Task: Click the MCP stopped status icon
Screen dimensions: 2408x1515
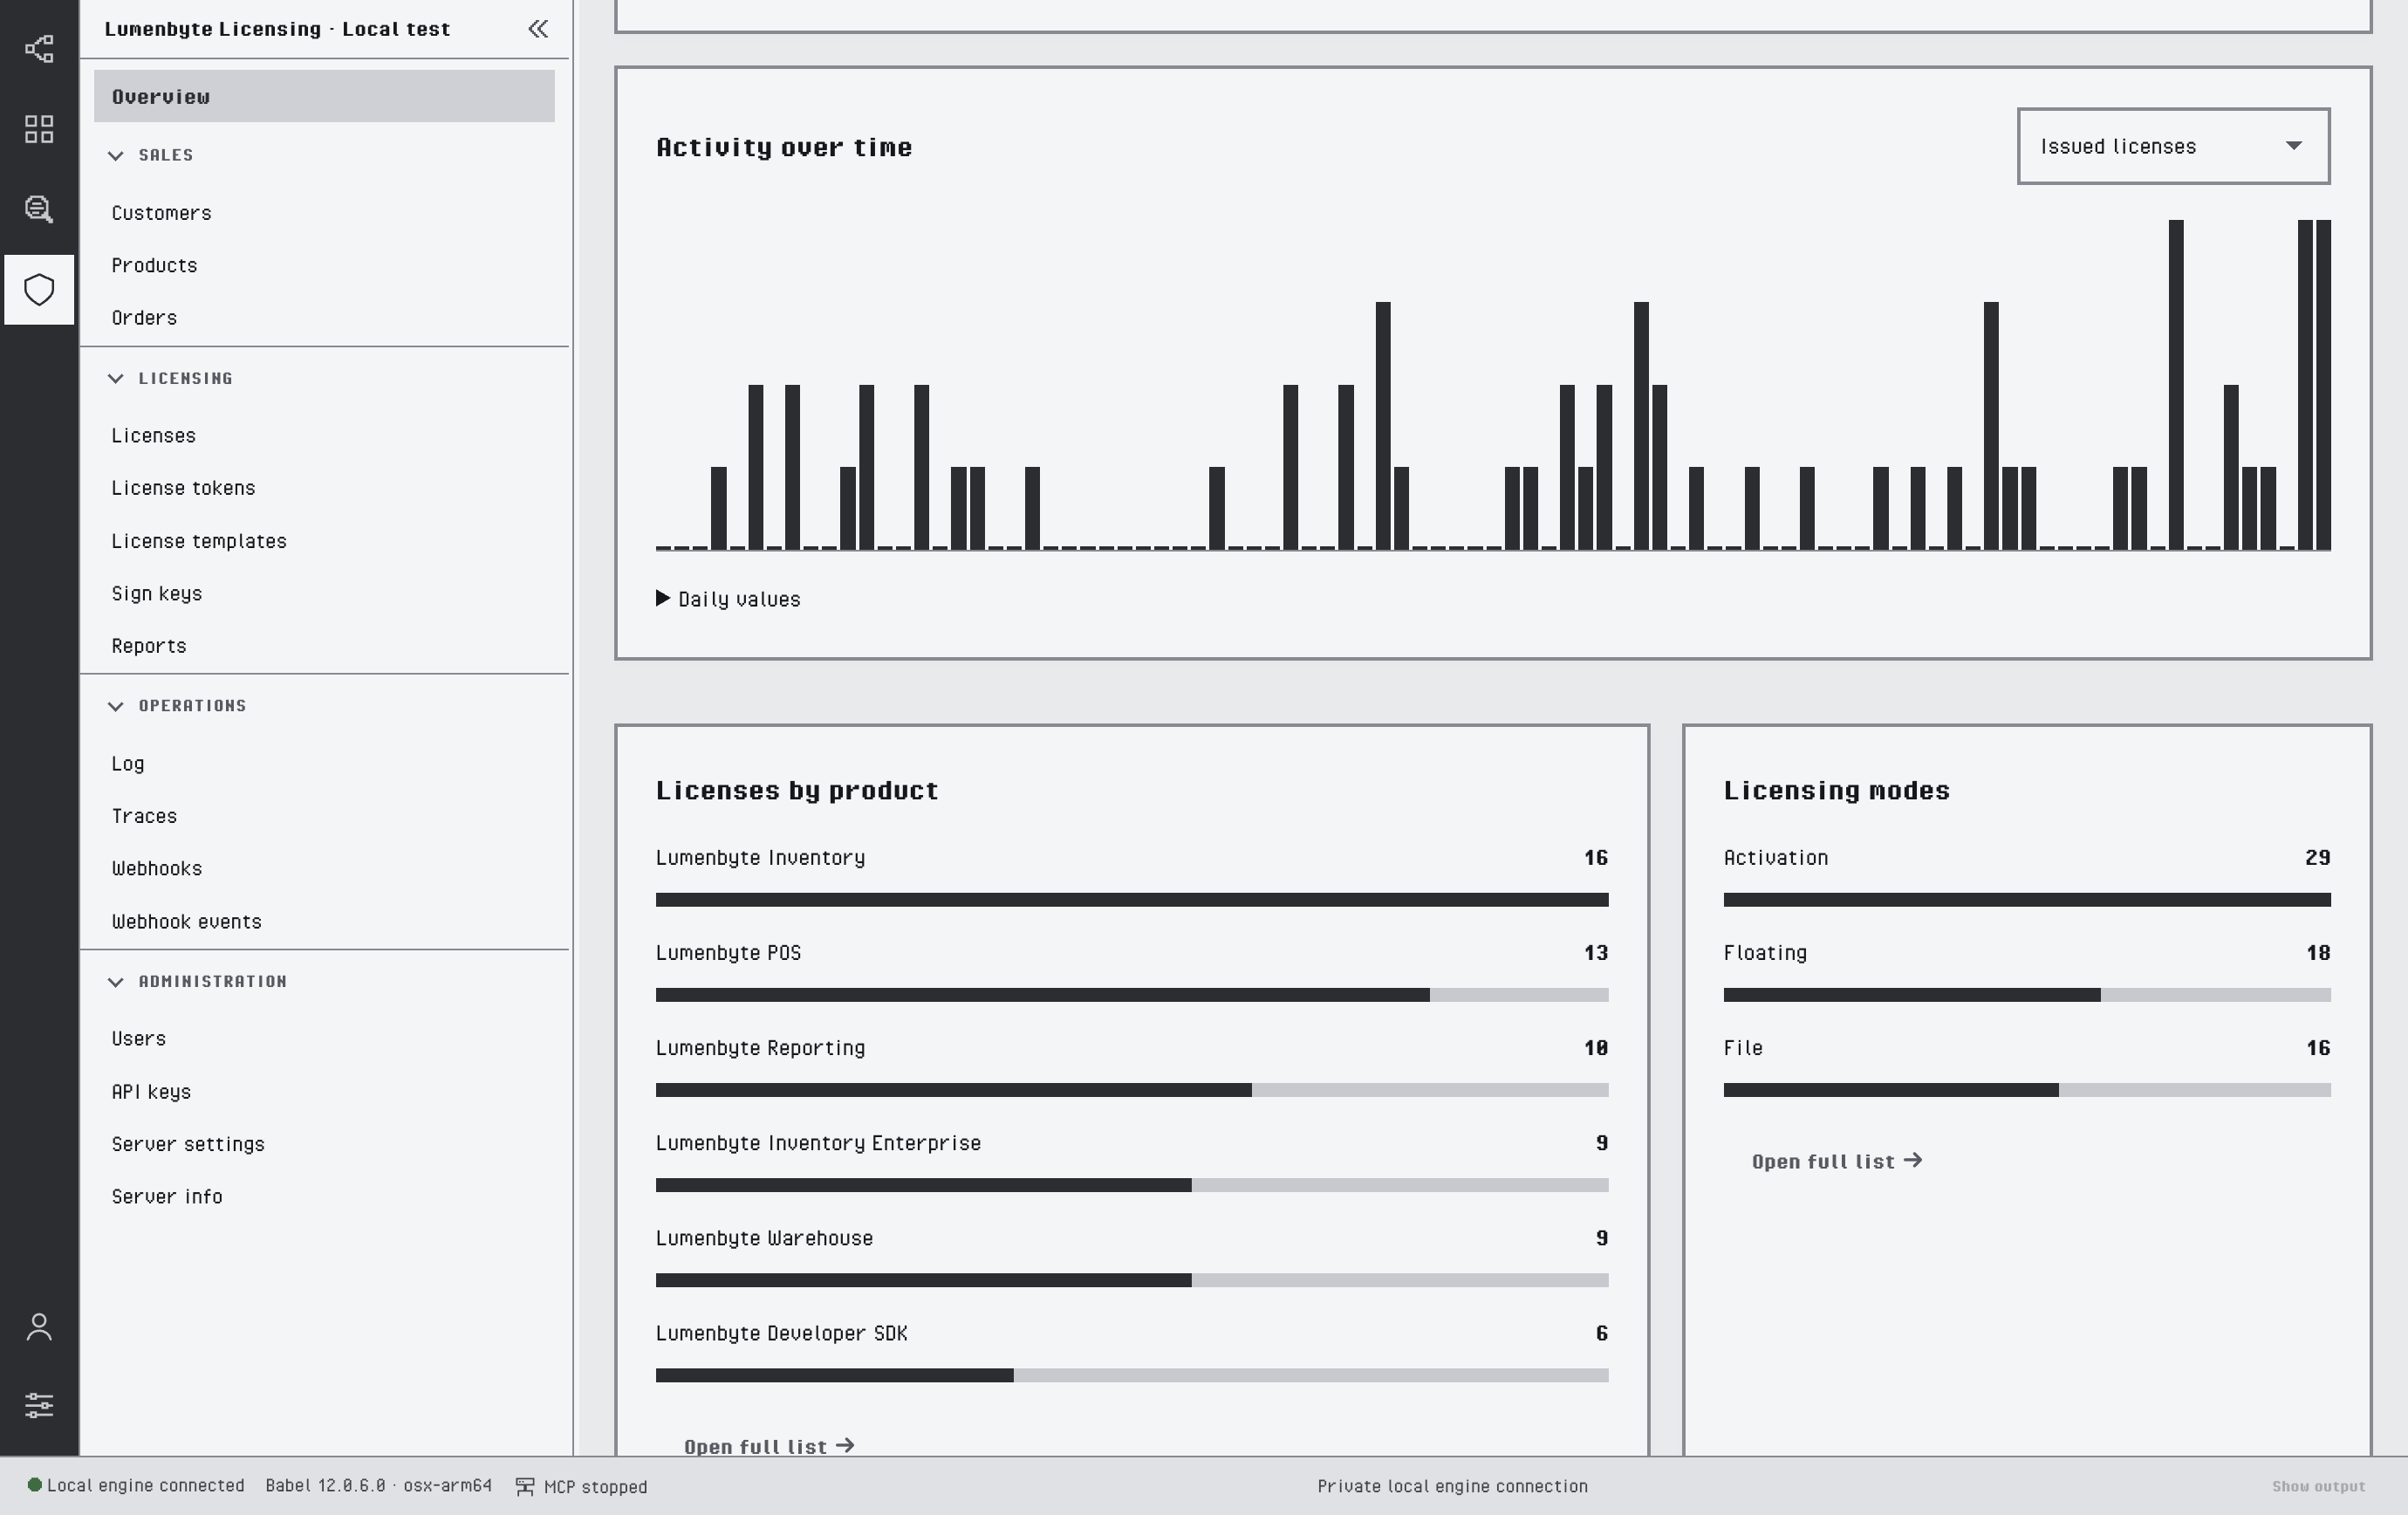Action: click(524, 1487)
